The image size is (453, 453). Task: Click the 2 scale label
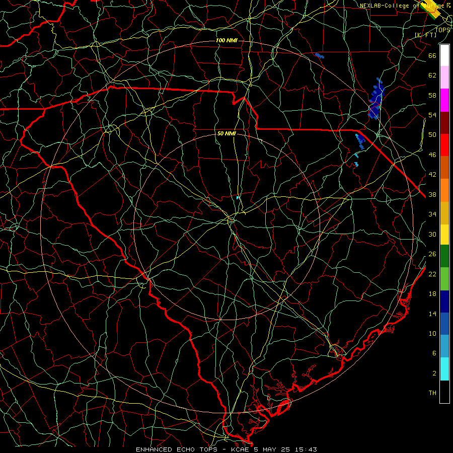coord(434,373)
